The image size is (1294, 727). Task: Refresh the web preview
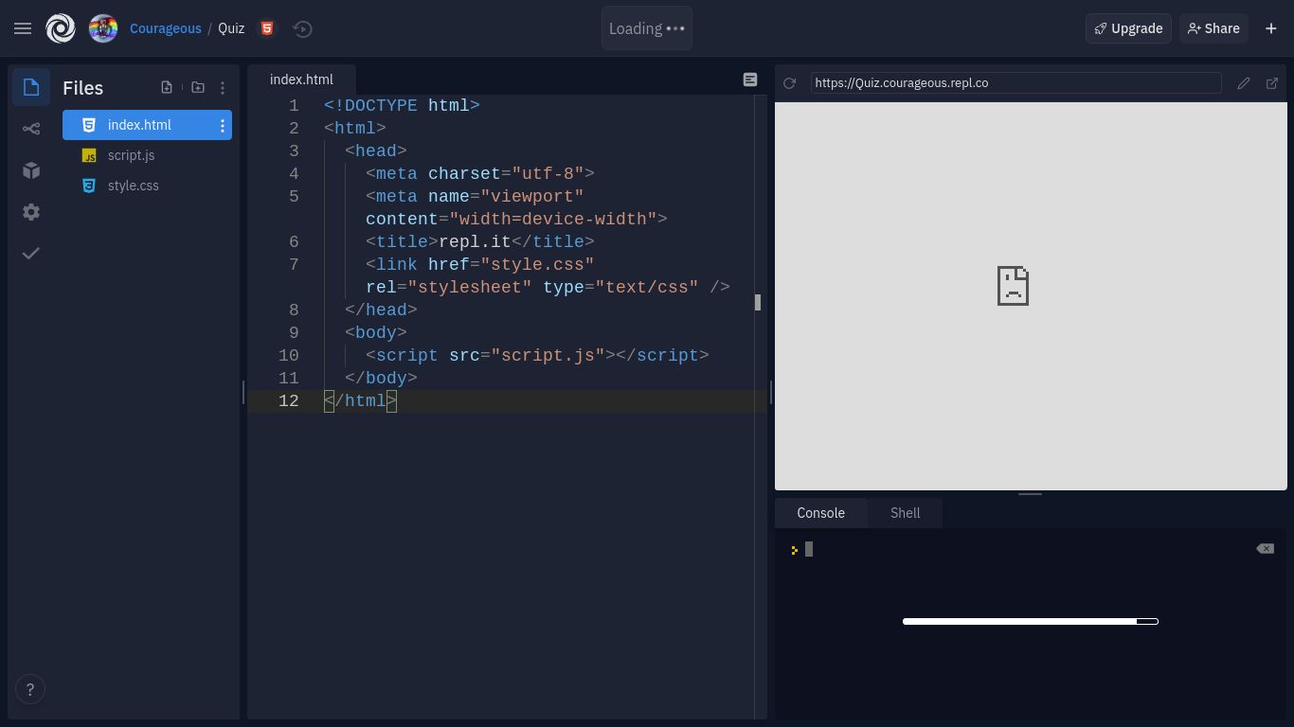[789, 83]
